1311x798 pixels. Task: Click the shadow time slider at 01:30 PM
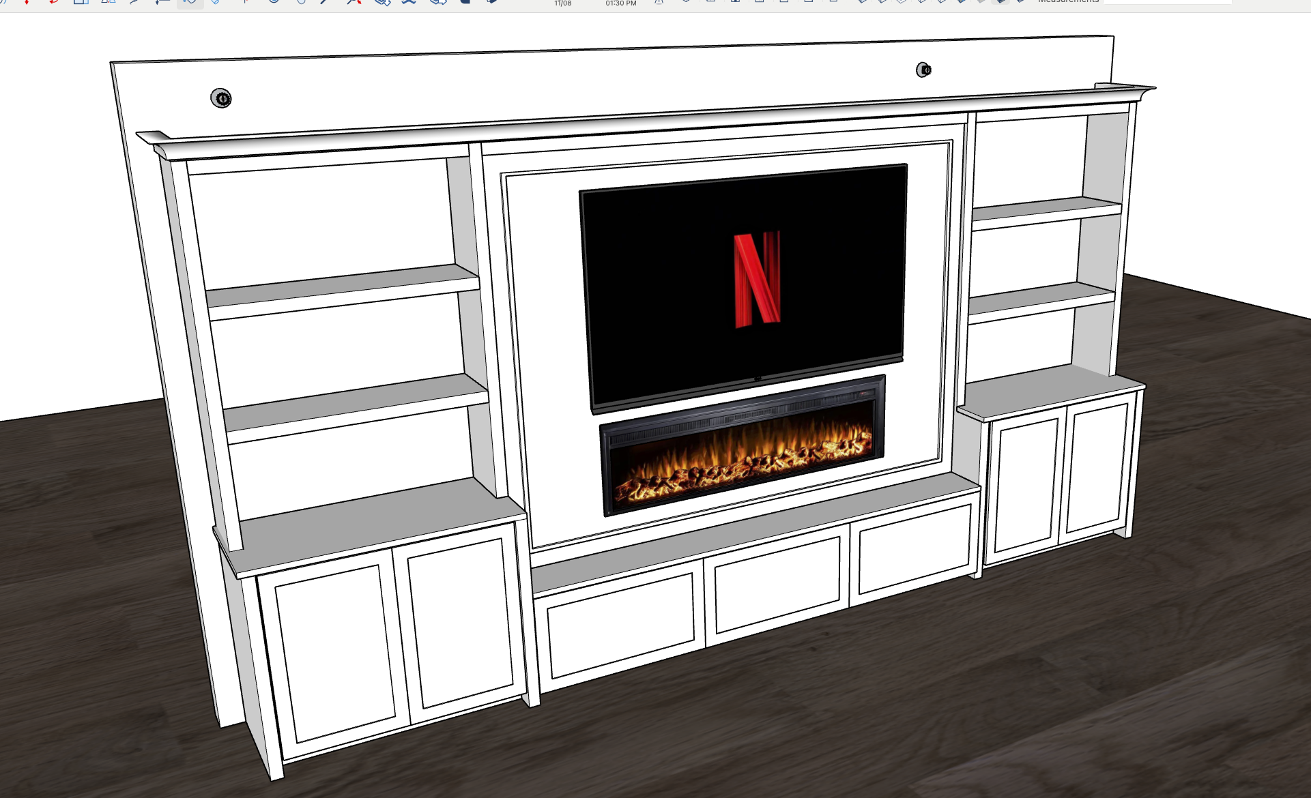pos(620,3)
